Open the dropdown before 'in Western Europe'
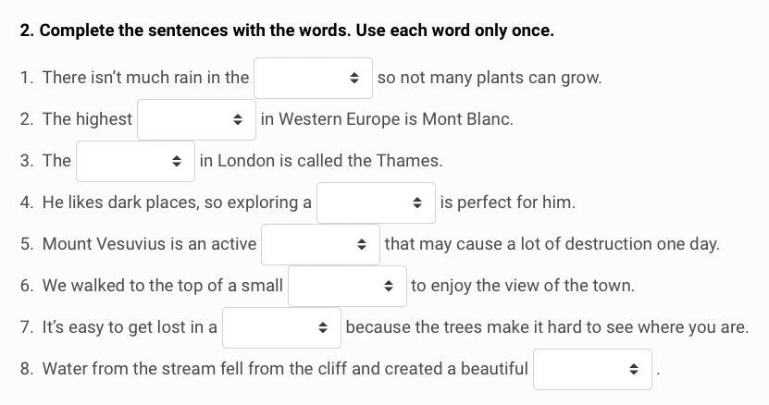This screenshot has width=769, height=405. 196,119
